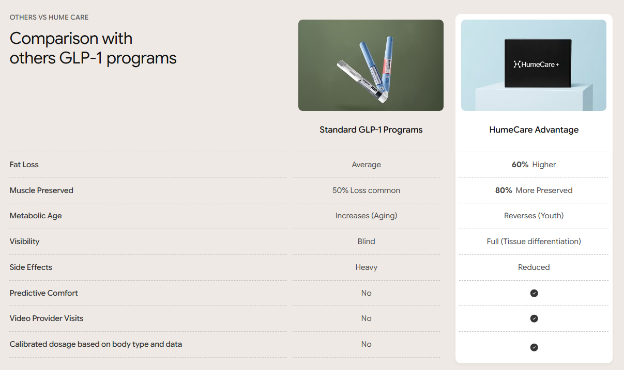
Task: Click the 60% Higher value
Action: tap(534, 165)
